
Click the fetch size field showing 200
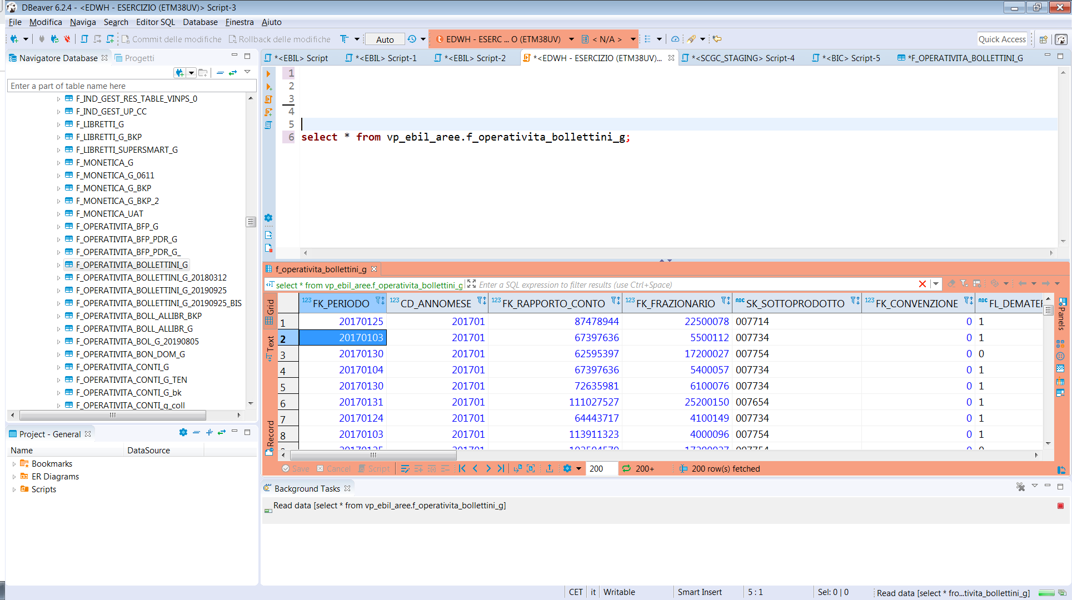pos(601,468)
